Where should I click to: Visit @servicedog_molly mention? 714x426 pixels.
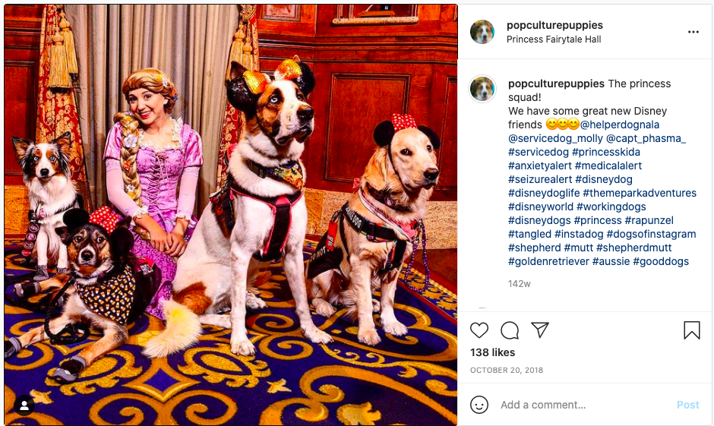555,138
